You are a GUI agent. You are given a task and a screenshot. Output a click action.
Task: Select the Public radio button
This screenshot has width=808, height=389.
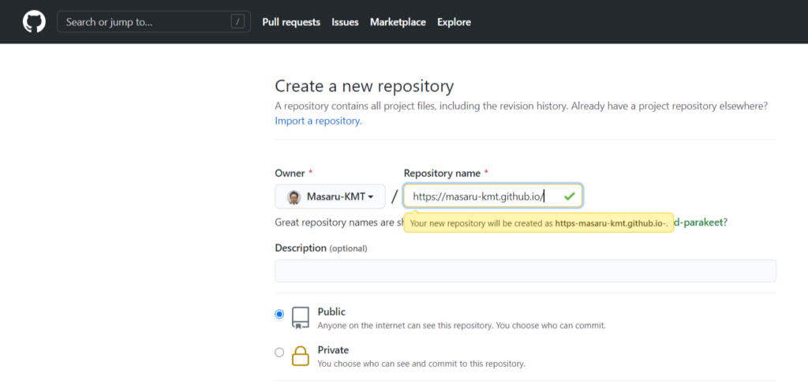click(279, 314)
